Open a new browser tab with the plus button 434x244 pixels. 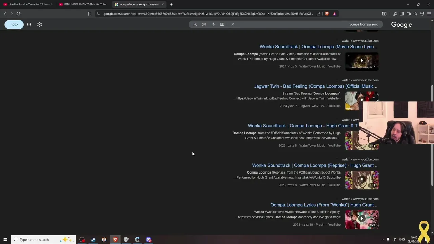click(x=171, y=4)
